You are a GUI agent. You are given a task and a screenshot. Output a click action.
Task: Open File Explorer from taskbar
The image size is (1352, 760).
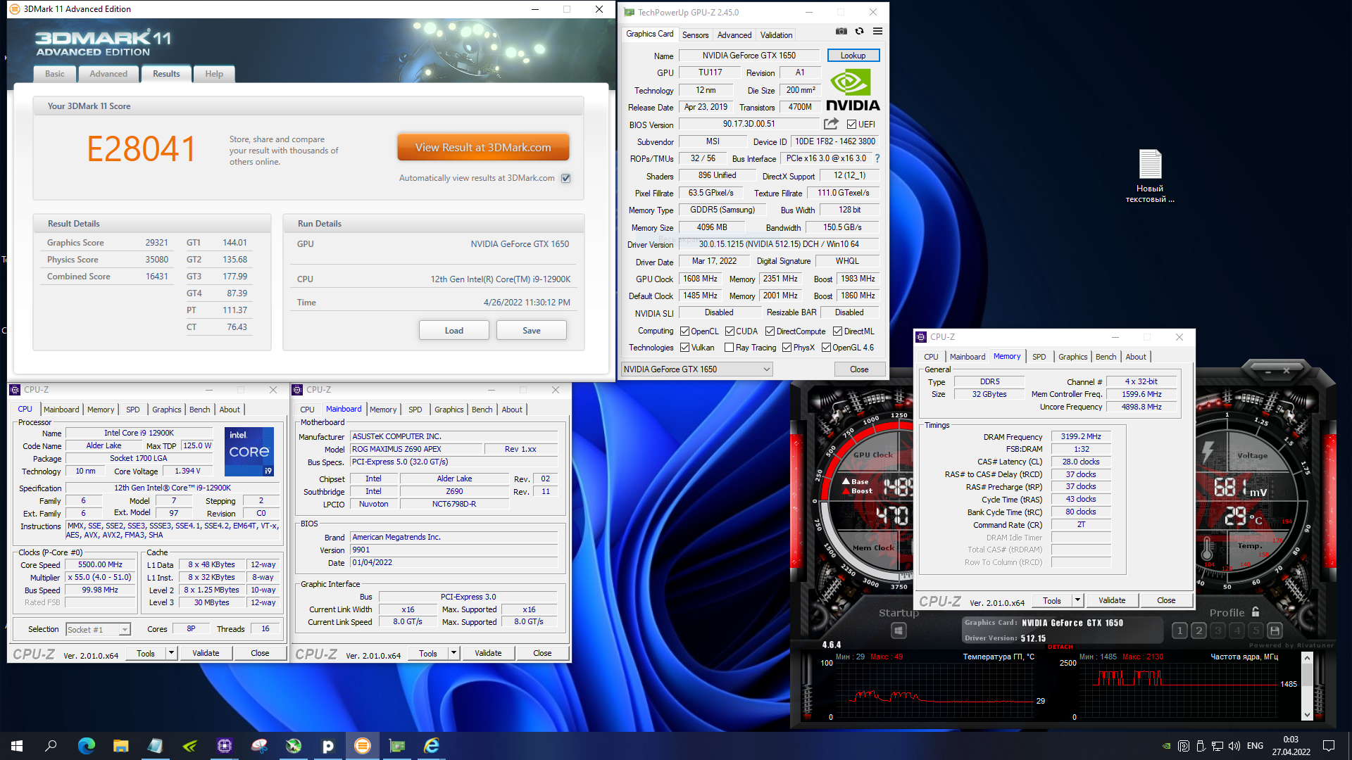120,746
